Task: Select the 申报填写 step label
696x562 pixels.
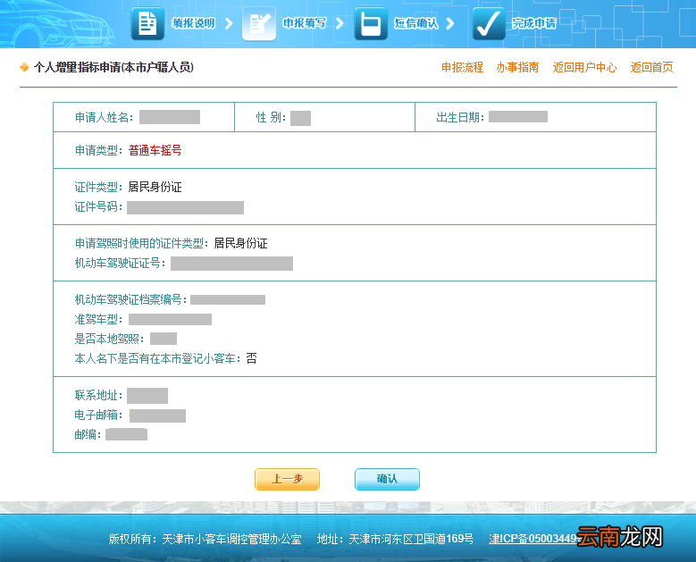Action: coord(305,23)
